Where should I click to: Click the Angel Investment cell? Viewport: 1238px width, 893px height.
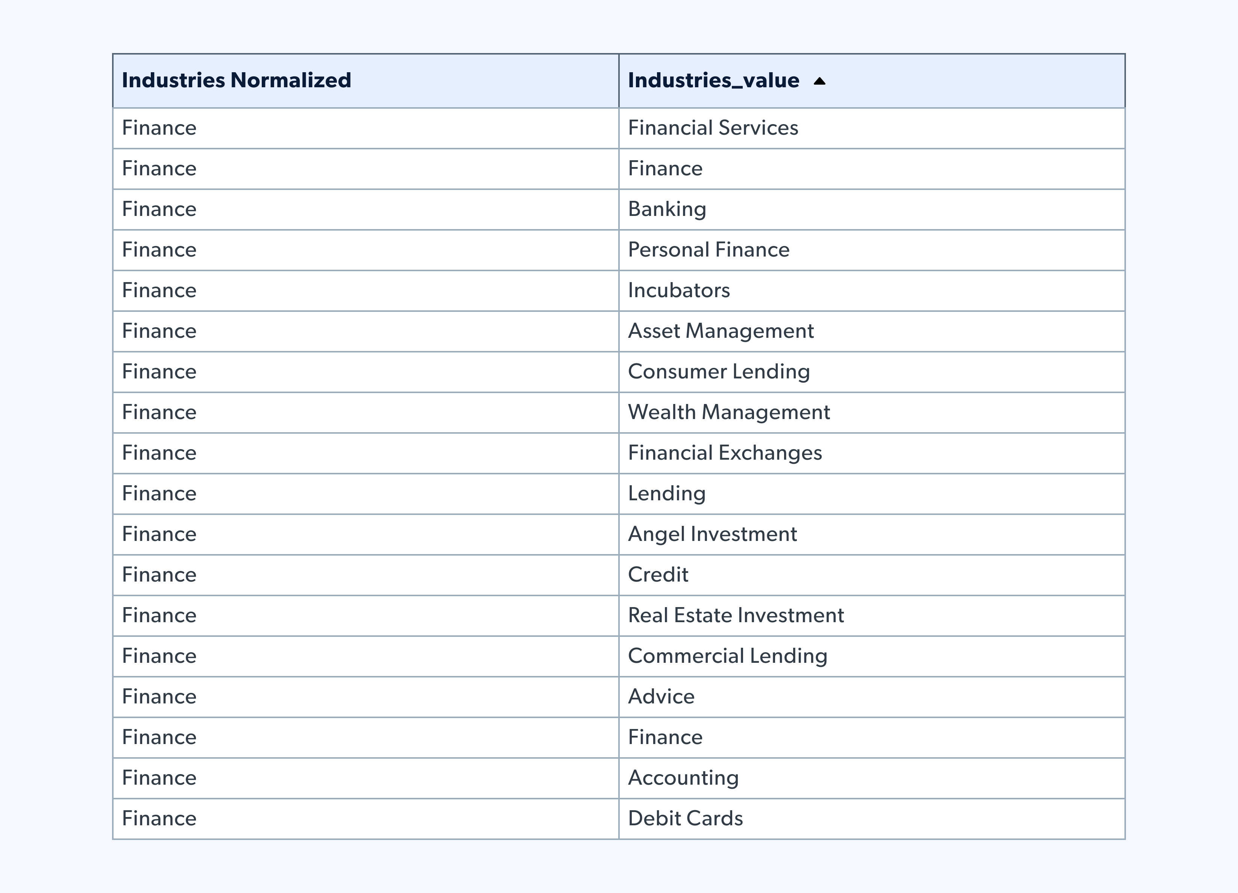click(712, 534)
